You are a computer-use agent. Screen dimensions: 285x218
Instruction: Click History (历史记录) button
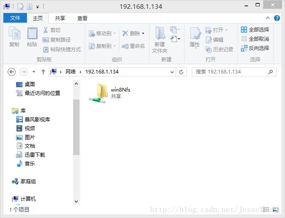pos(219,49)
